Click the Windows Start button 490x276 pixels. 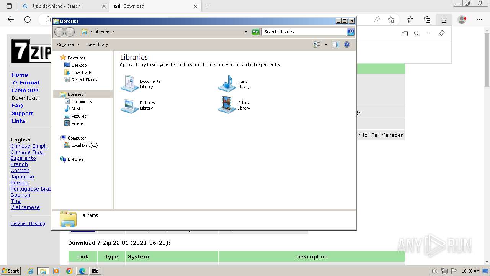11,271
